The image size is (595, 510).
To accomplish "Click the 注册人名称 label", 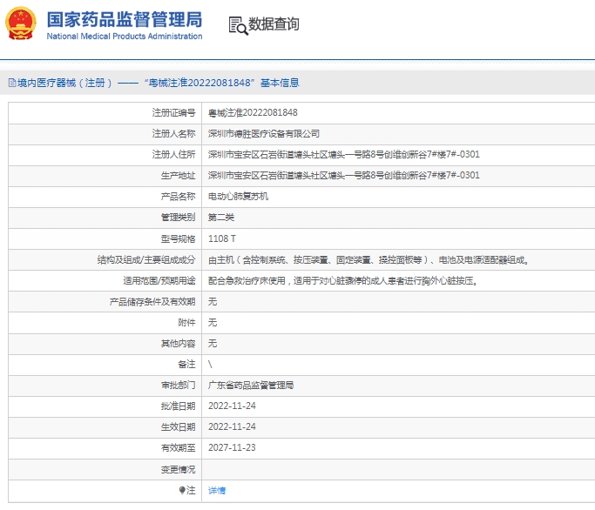I will point(173,133).
